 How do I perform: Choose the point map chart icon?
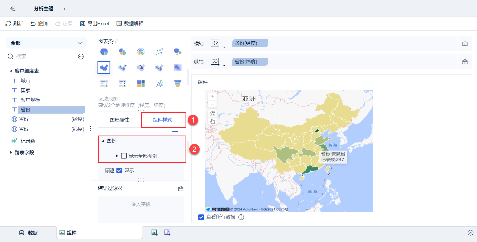(x=122, y=68)
